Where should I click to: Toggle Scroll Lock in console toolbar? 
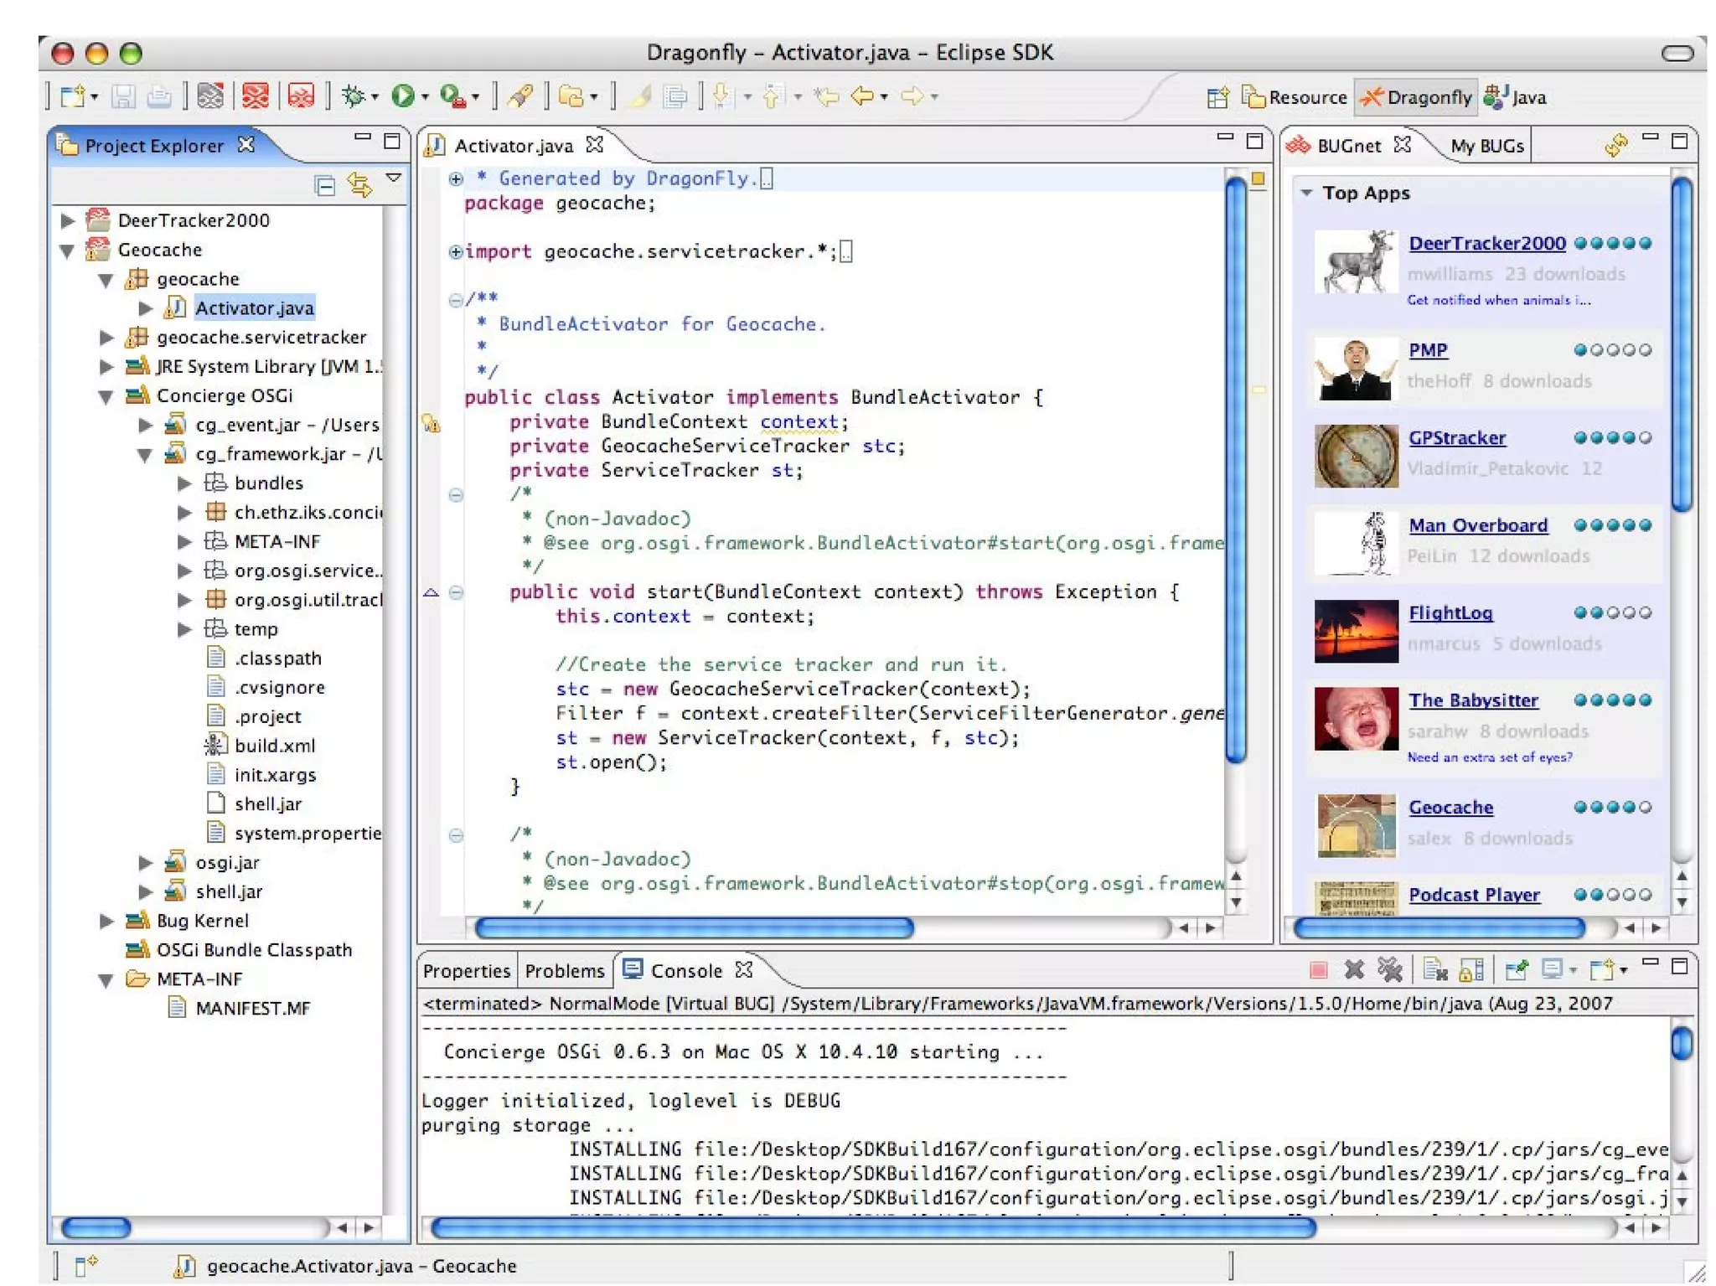coord(1471,970)
